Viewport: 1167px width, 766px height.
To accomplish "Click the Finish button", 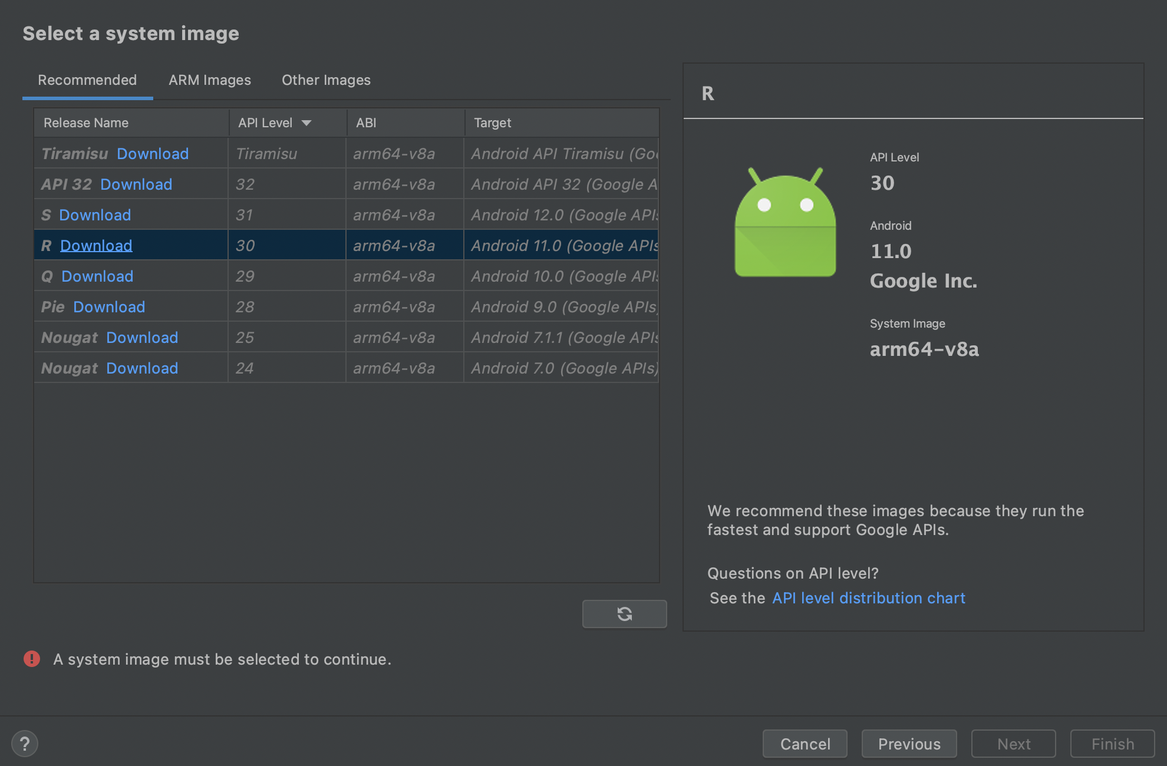I will coord(1113,744).
